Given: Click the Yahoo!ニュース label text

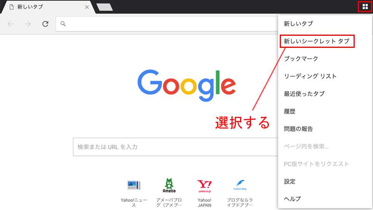Looking at the screenshot, I should pos(134,202).
